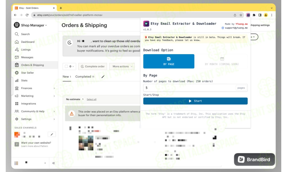
Task: Edit sales channel with pencil button
Action: pyautogui.click(x=52, y=134)
